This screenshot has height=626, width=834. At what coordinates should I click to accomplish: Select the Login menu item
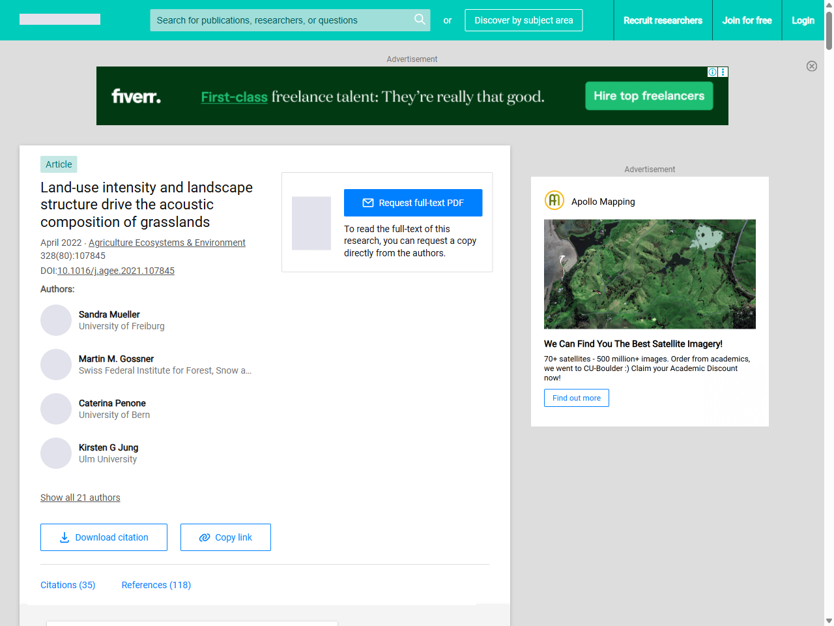click(x=803, y=20)
